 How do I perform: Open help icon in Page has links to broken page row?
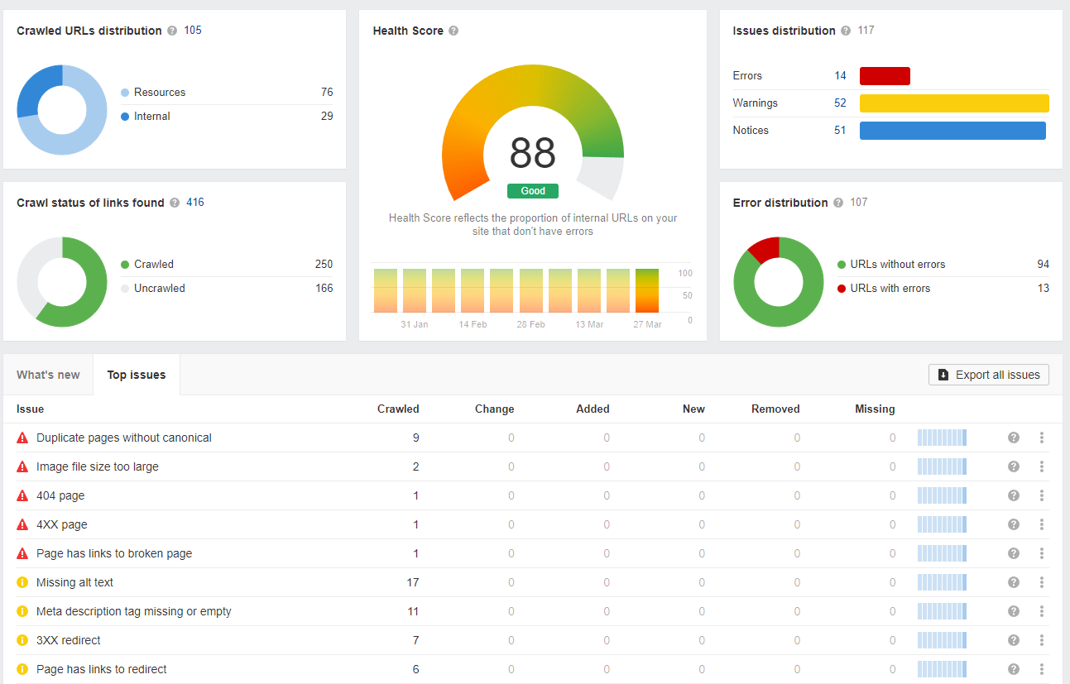1014,553
